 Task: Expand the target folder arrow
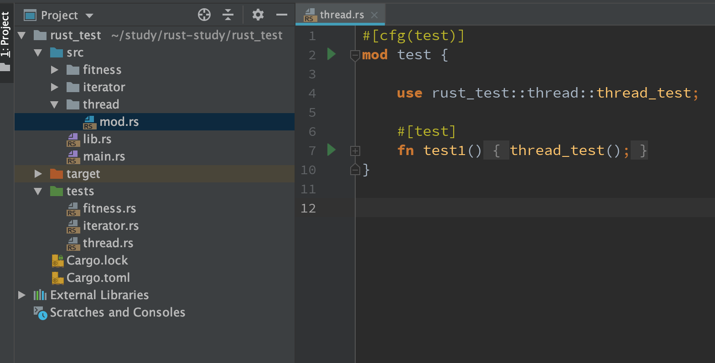click(x=38, y=174)
